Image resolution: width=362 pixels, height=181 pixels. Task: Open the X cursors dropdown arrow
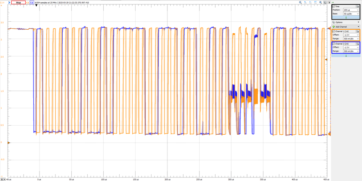(5, 179)
